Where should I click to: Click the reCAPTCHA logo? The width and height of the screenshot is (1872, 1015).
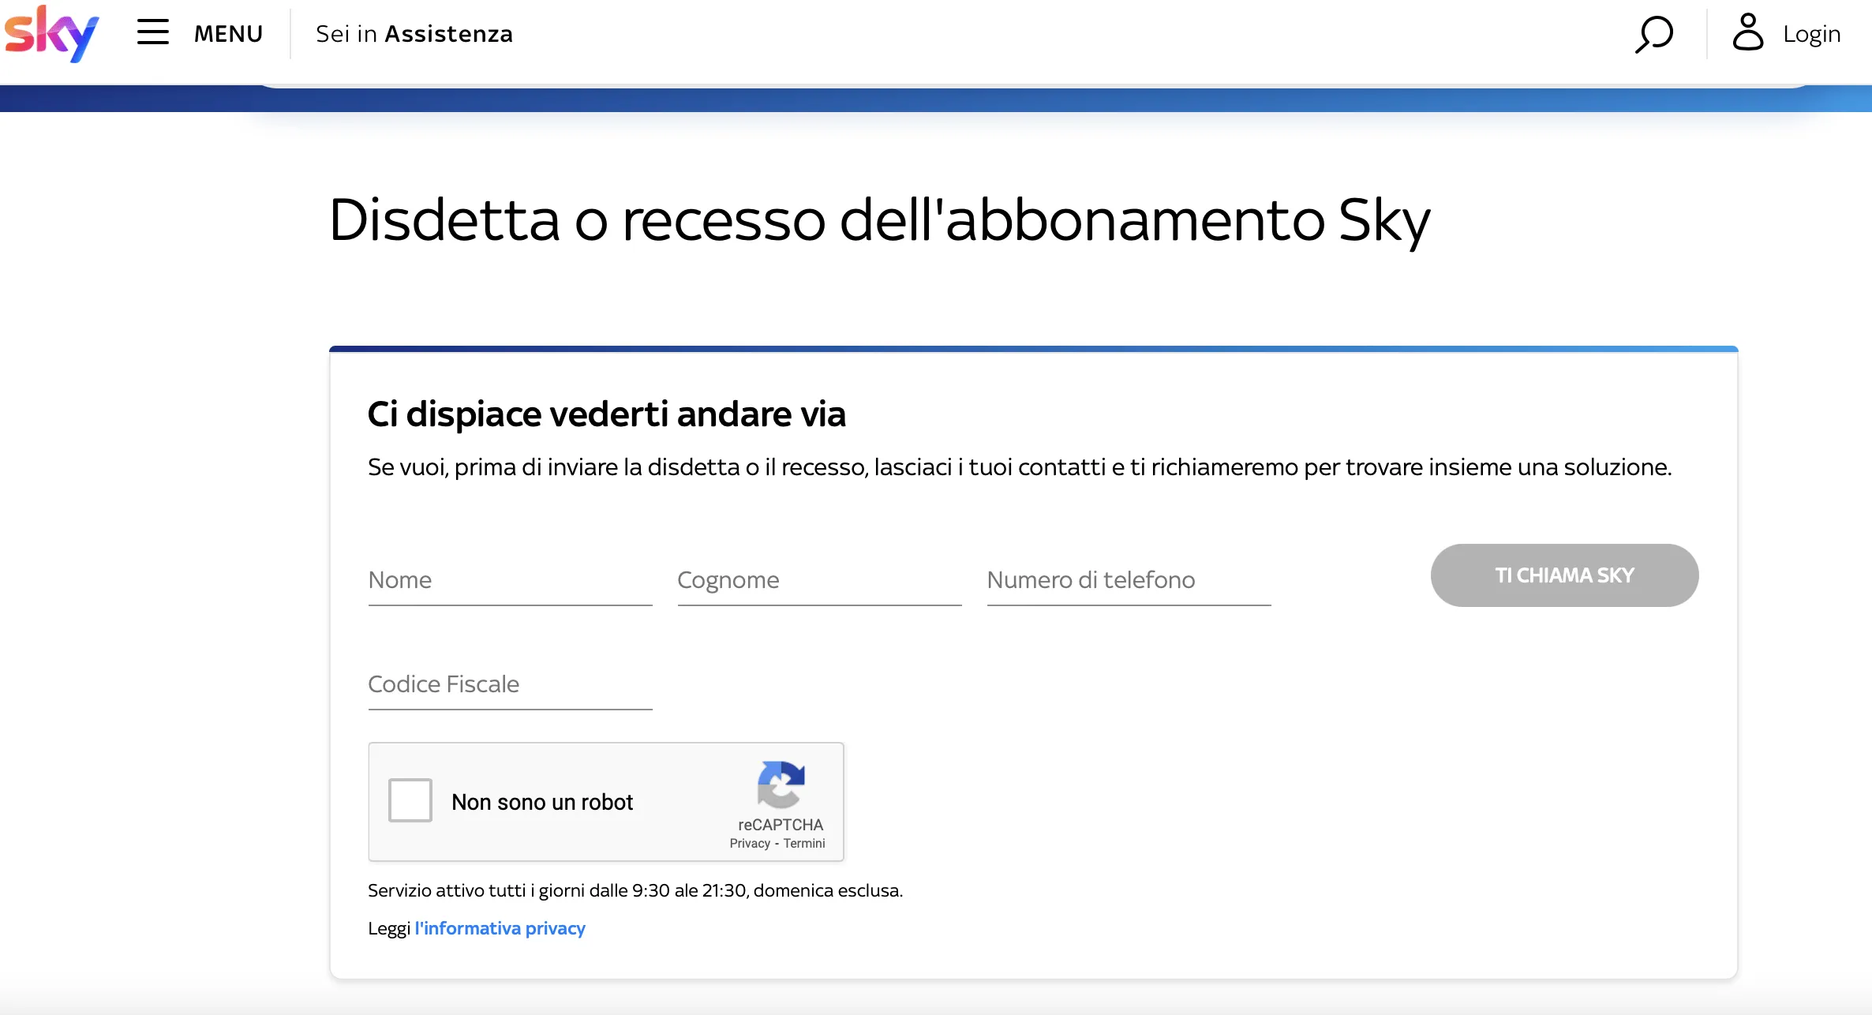click(x=781, y=785)
